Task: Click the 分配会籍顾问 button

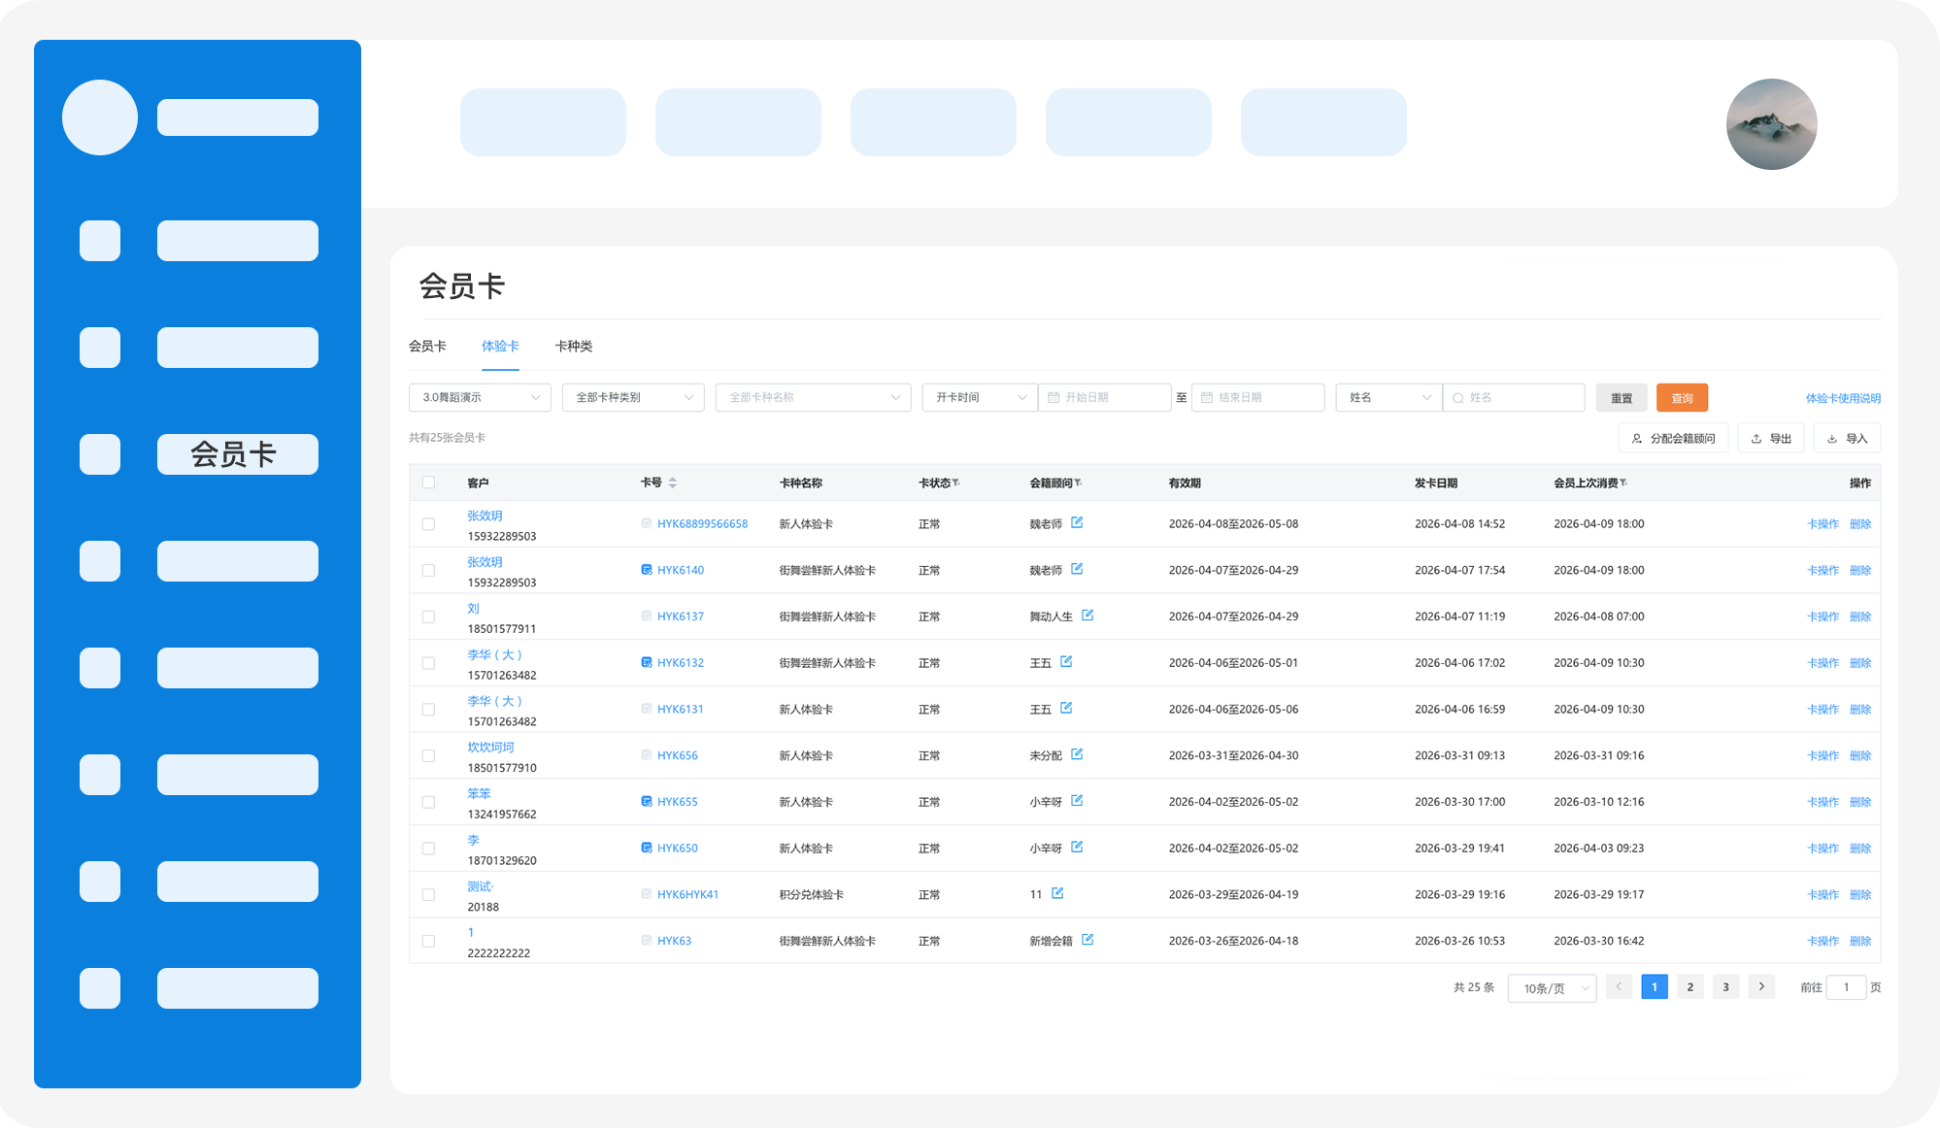Action: (x=1673, y=439)
